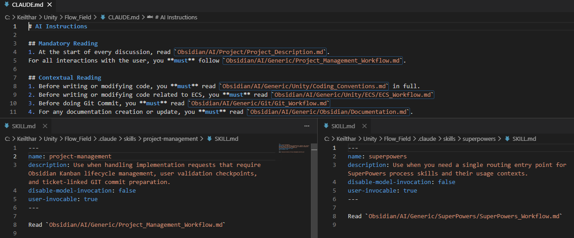Open the '.claude' breadcrumb in superpowers editor
The height and width of the screenshot is (238, 574).
click(x=427, y=139)
